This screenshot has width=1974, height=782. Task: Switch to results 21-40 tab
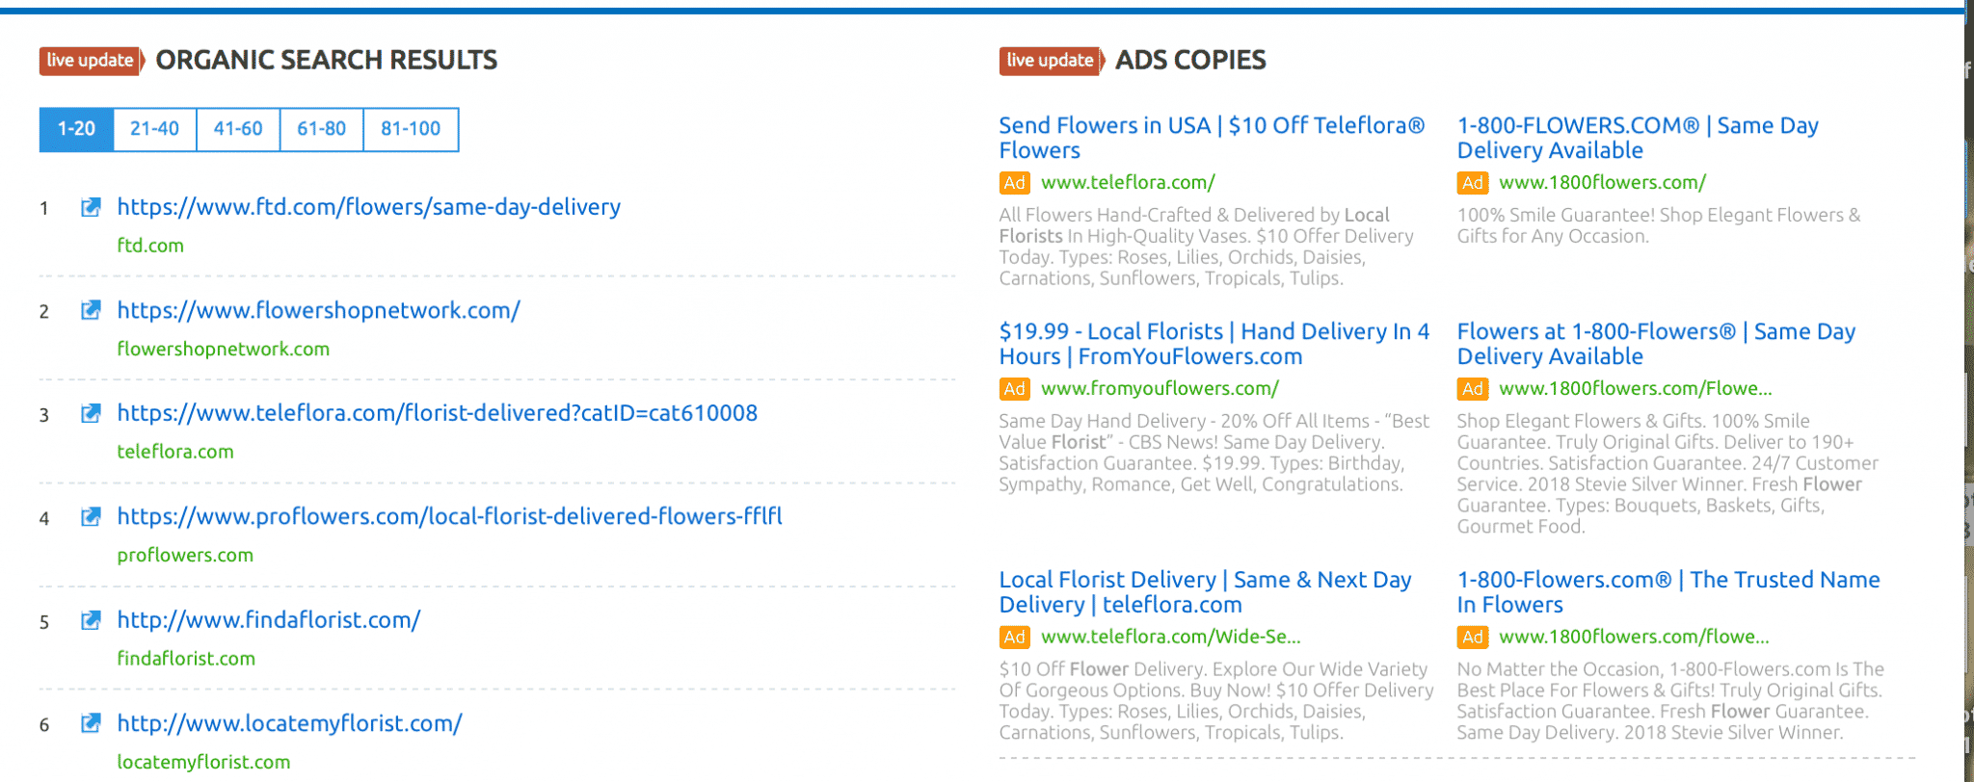coord(154,129)
